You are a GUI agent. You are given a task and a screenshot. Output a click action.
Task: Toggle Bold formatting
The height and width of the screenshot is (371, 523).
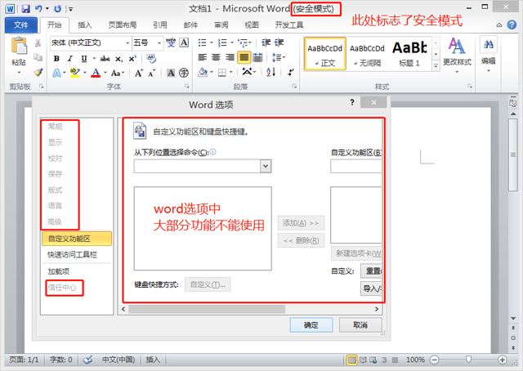56,59
